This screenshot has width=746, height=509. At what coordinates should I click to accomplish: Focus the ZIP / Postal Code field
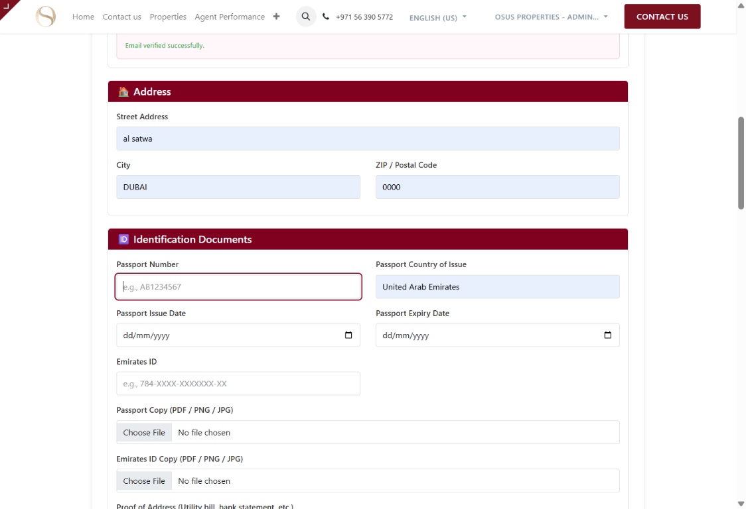coord(498,188)
